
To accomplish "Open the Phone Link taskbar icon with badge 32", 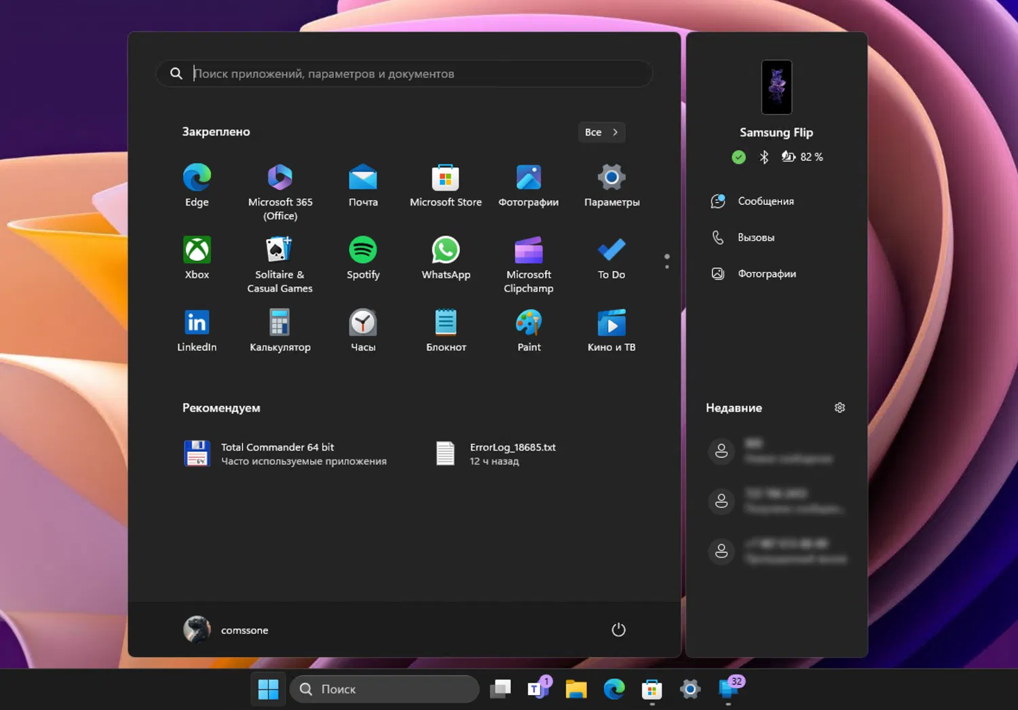I will [730, 689].
